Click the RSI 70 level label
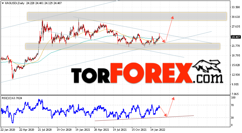 pyautogui.click(x=232, y=105)
